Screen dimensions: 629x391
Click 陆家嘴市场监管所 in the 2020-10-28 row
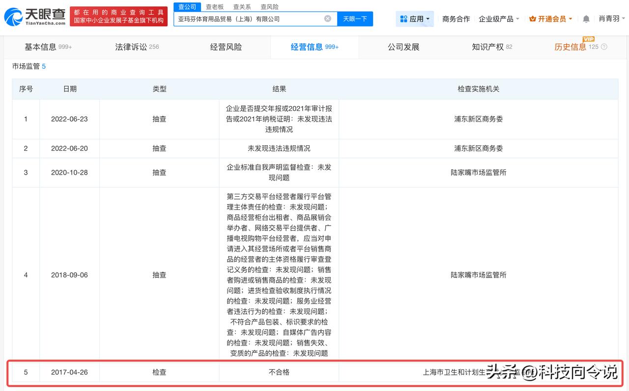pyautogui.click(x=478, y=172)
